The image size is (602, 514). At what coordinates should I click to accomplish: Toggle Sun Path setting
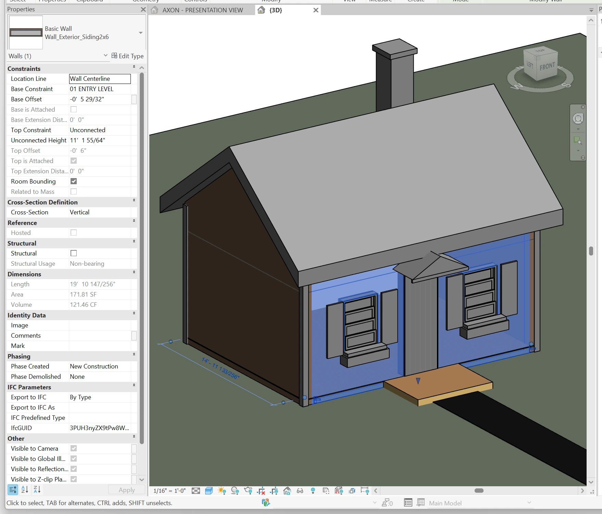pos(222,491)
